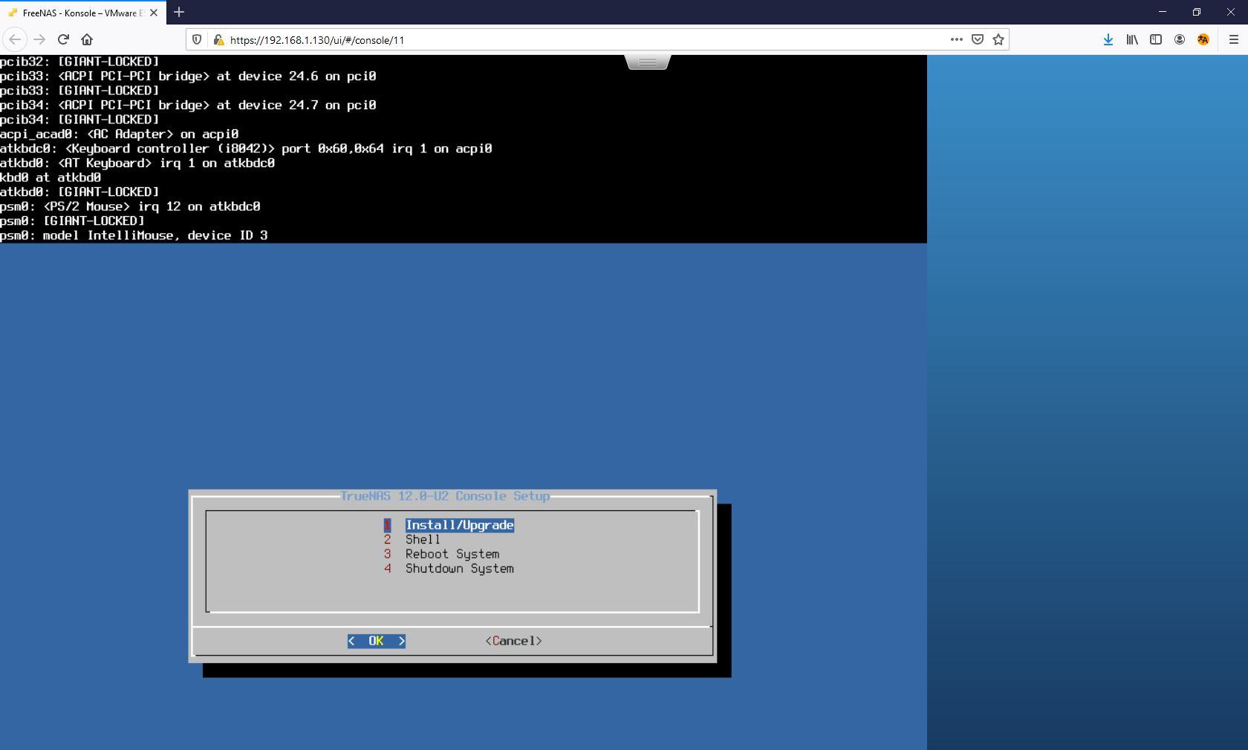
Task: Select Install/Upgrade menu option
Action: point(459,525)
